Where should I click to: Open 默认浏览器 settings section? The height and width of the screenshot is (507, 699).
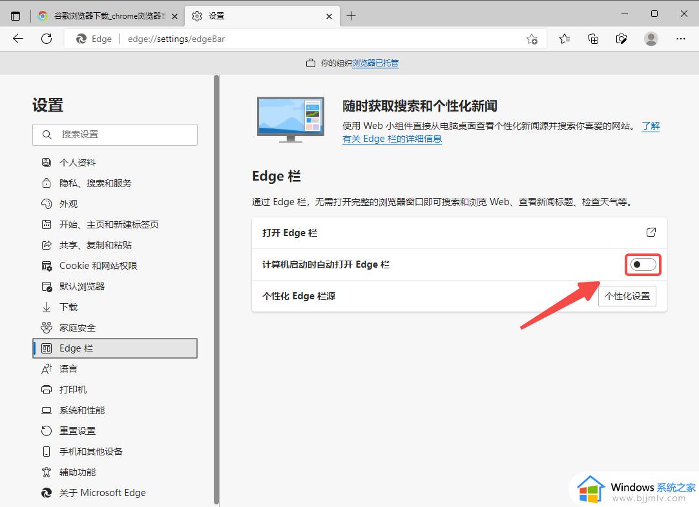point(115,286)
